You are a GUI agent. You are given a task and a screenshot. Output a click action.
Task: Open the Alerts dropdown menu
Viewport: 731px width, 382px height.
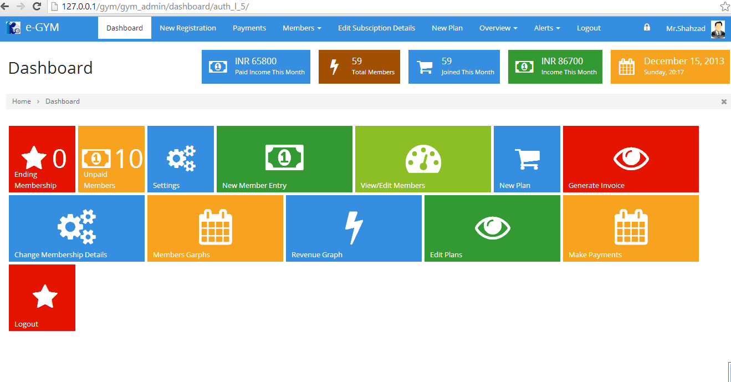[x=546, y=28]
